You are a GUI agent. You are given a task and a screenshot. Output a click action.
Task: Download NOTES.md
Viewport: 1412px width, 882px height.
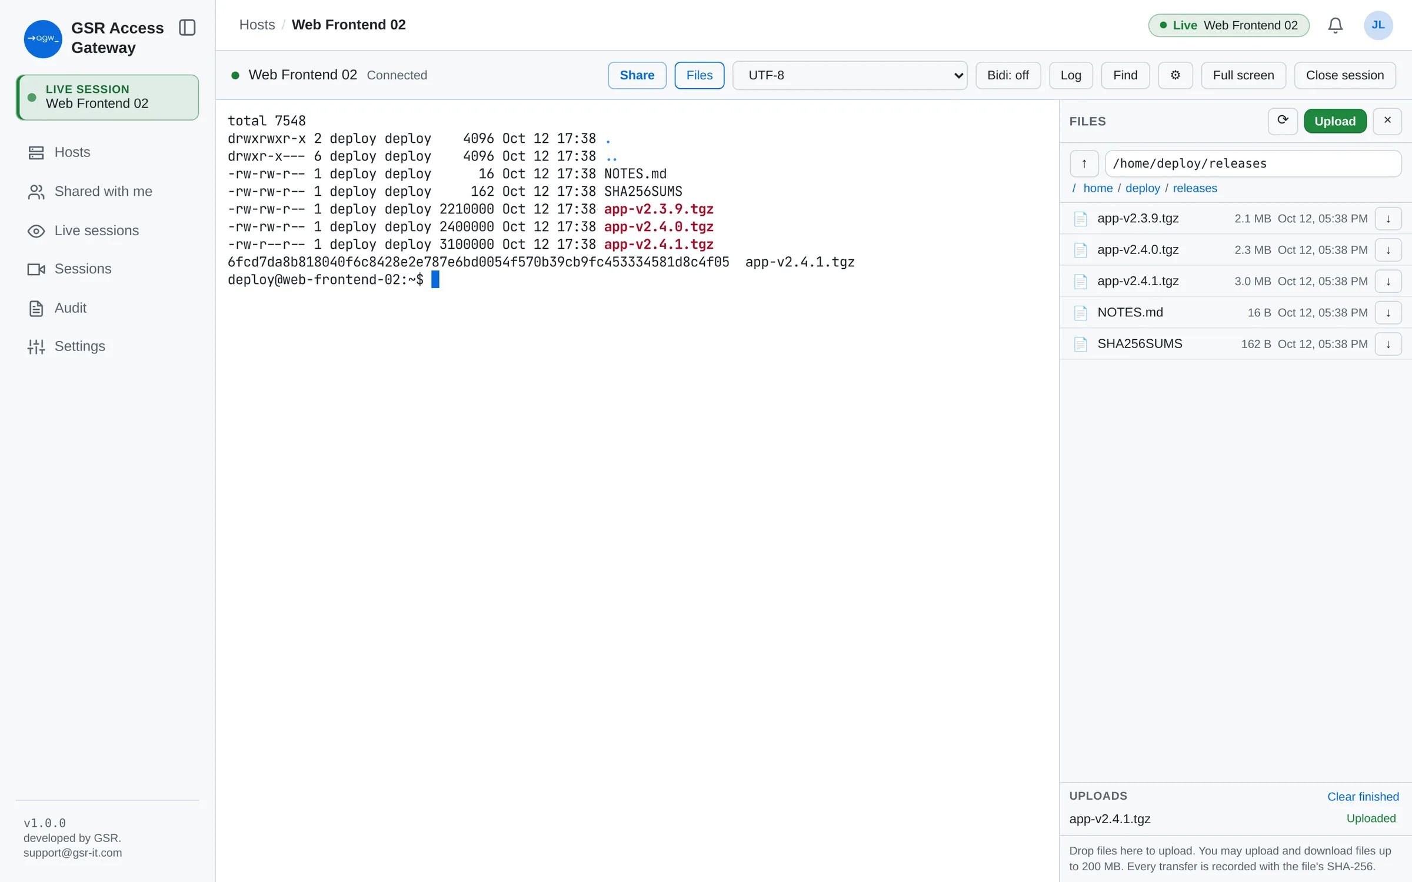1388,313
